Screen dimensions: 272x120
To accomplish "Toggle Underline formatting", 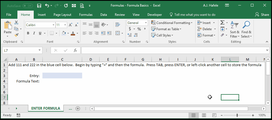I will click(40, 33).
